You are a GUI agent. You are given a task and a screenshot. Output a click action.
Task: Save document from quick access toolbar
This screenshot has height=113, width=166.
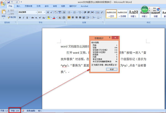click(x=9, y=2)
